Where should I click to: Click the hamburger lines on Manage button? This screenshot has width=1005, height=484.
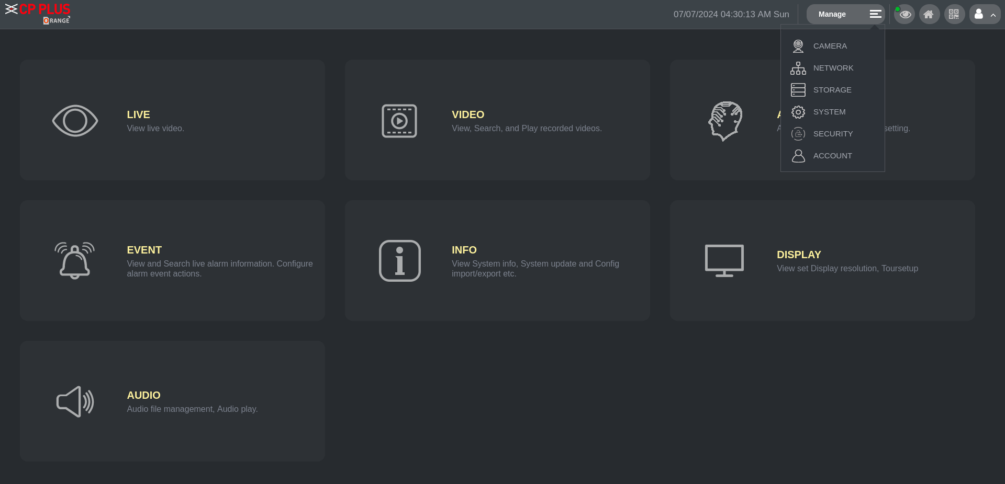click(876, 14)
